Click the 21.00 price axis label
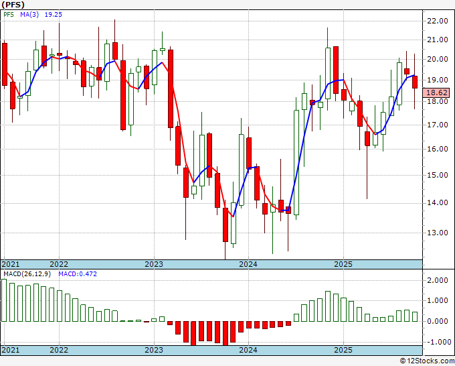 pyautogui.click(x=438, y=40)
